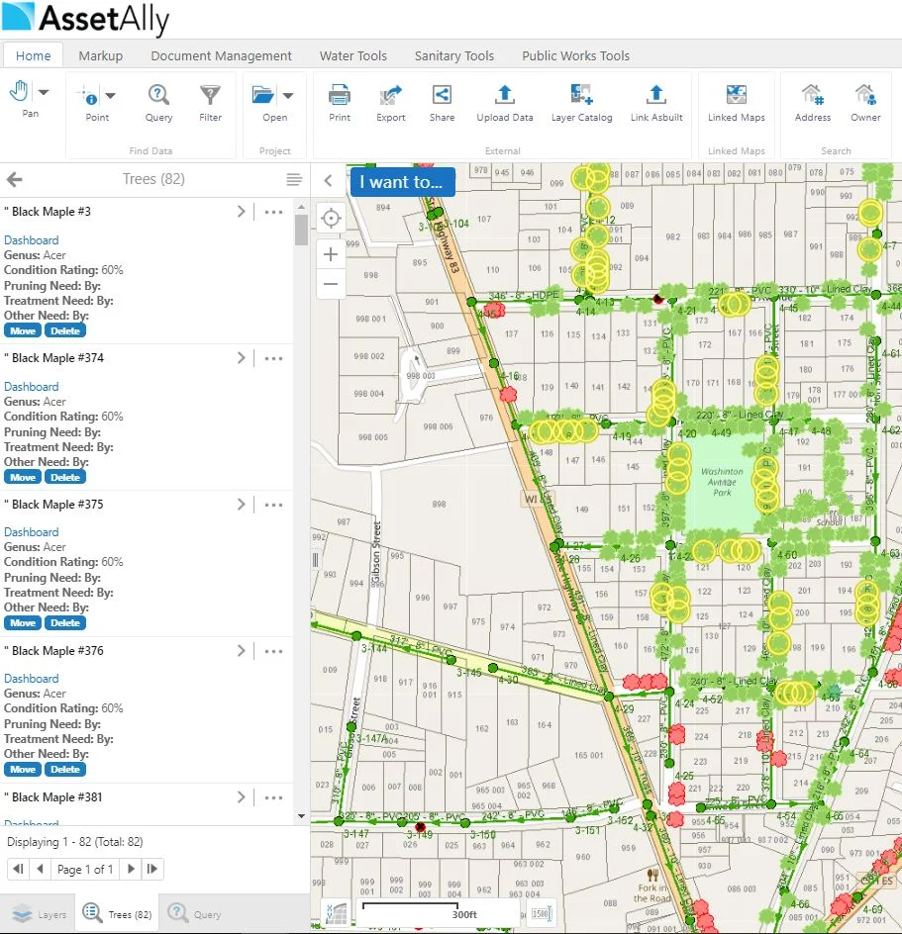Open the Water Tools tab
This screenshot has width=902, height=934.
(352, 55)
